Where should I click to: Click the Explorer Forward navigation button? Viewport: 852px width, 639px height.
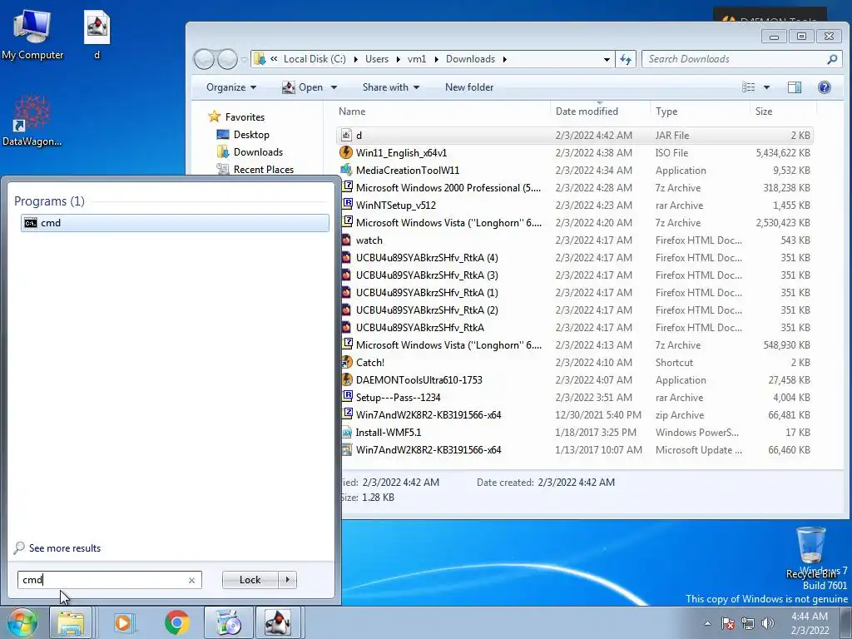pyautogui.click(x=227, y=59)
